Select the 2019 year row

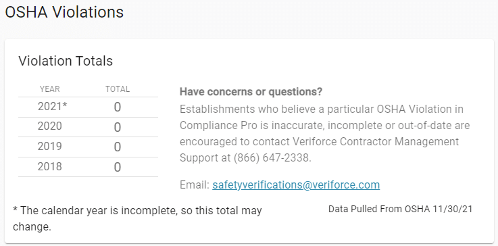88,147
